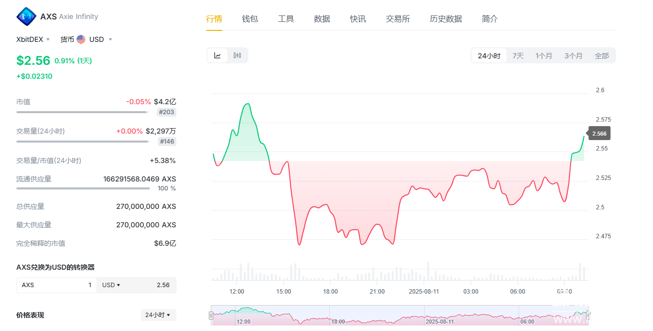This screenshot has height=331, width=653.
Task: Show 全部 time range on chart
Action: click(x=602, y=56)
